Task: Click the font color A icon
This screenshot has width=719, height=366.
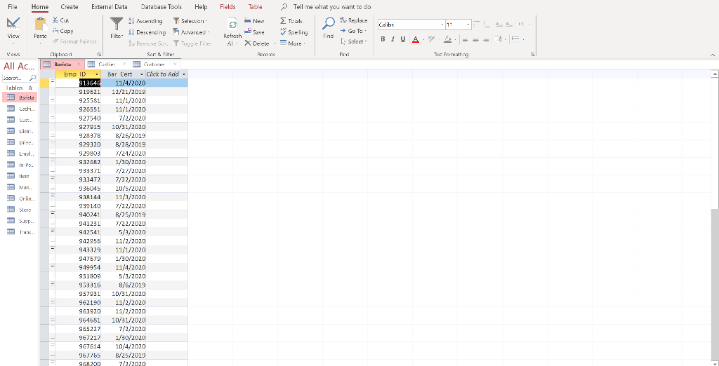Action: (x=416, y=39)
